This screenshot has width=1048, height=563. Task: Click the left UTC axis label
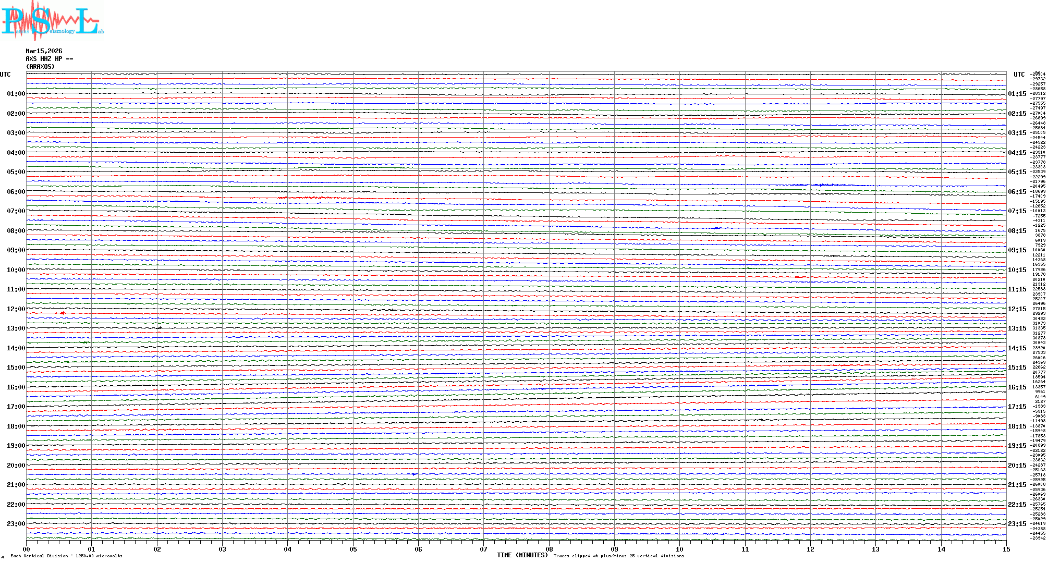tap(5, 75)
